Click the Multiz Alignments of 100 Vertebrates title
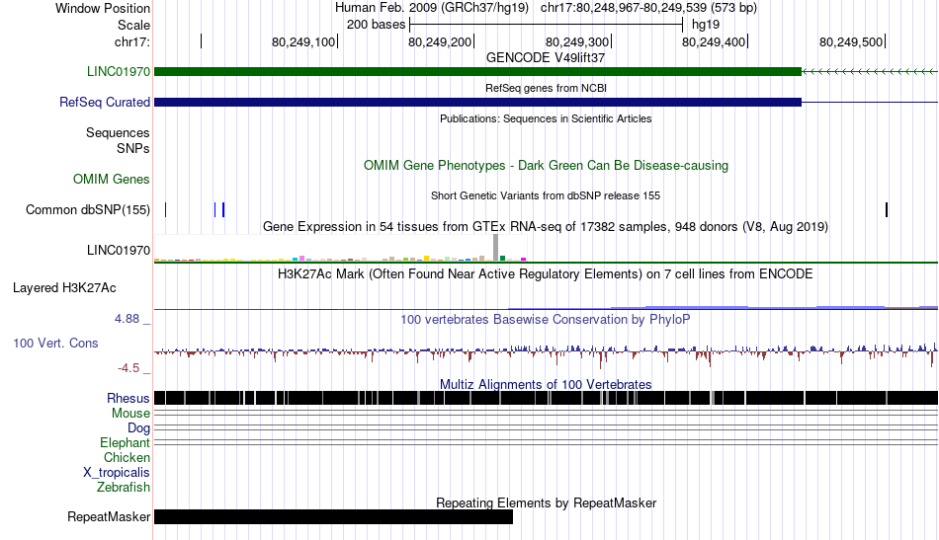939x540 pixels. pyautogui.click(x=546, y=385)
